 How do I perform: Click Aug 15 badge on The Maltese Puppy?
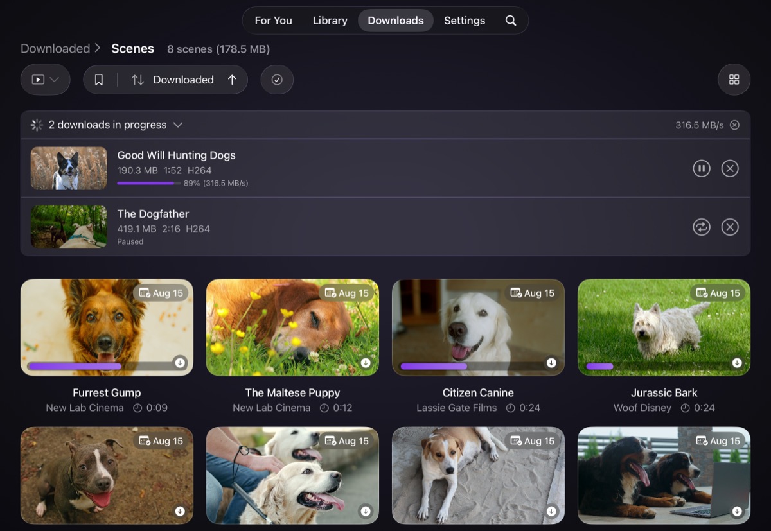(x=346, y=293)
